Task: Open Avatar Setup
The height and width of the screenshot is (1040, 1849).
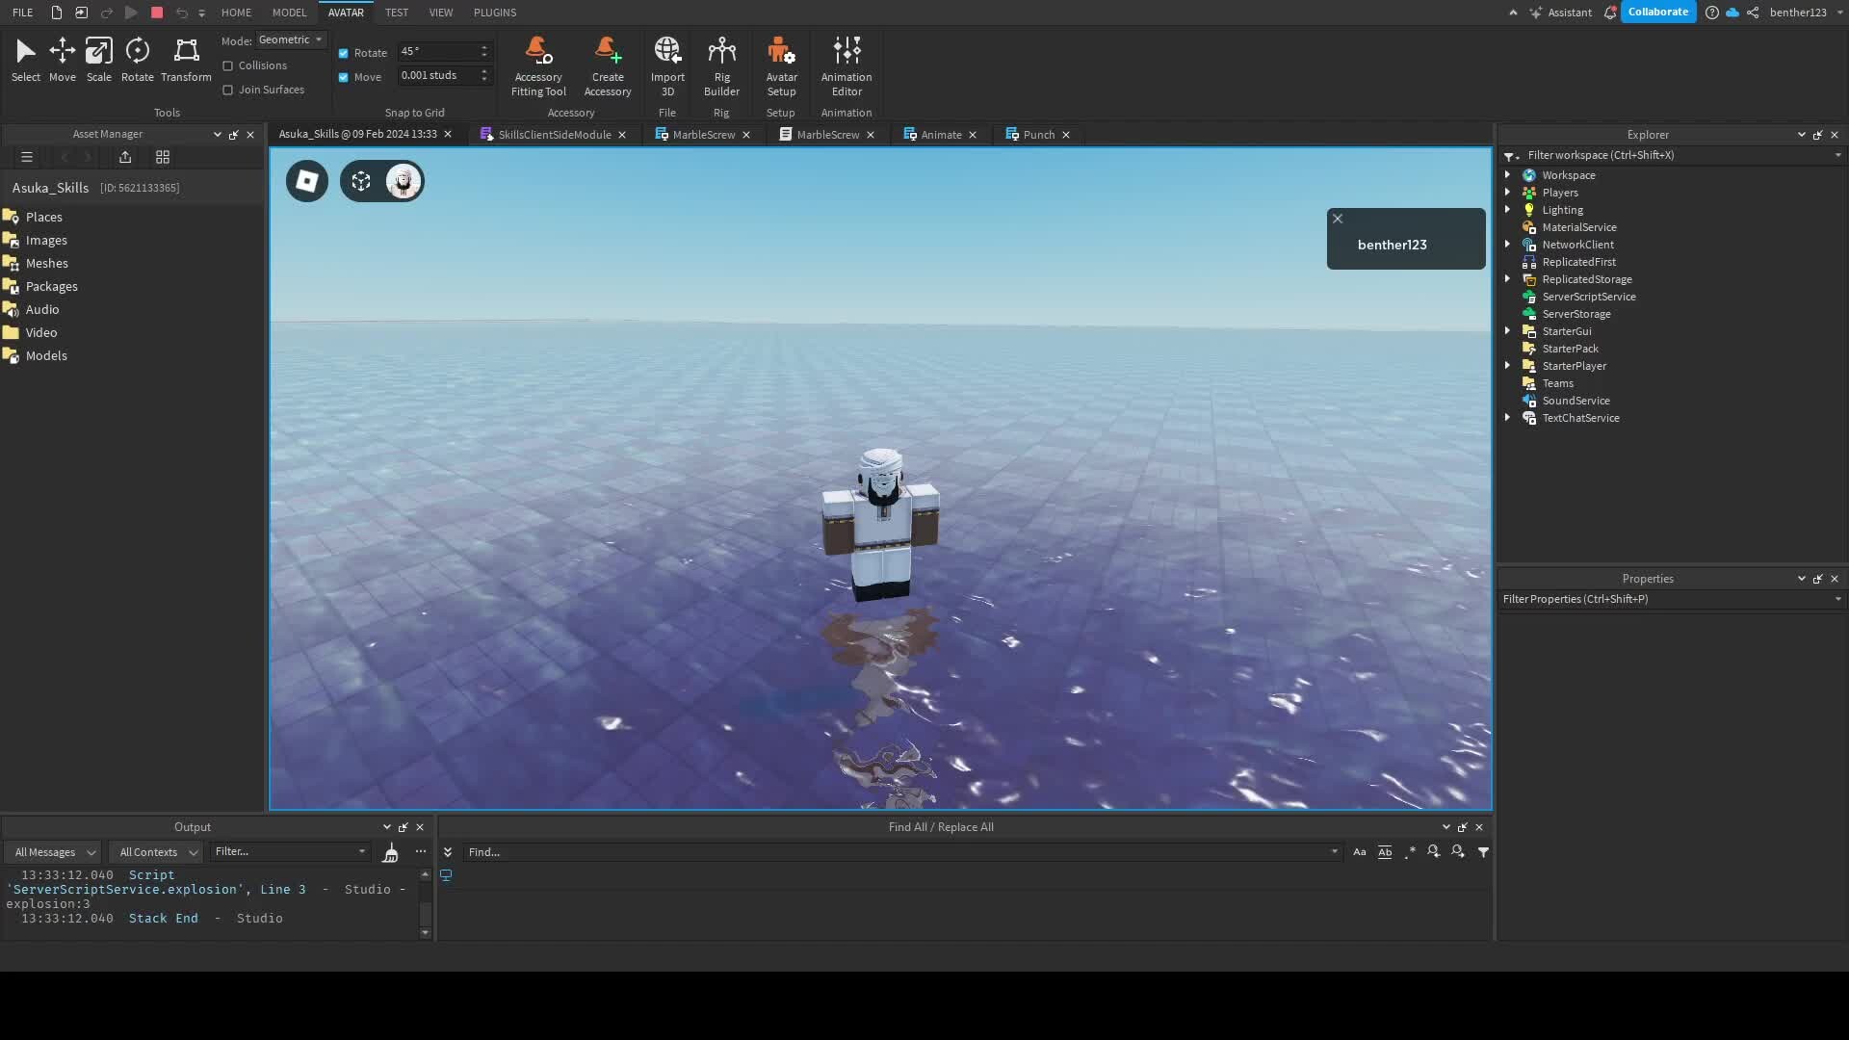Action: [x=781, y=63]
